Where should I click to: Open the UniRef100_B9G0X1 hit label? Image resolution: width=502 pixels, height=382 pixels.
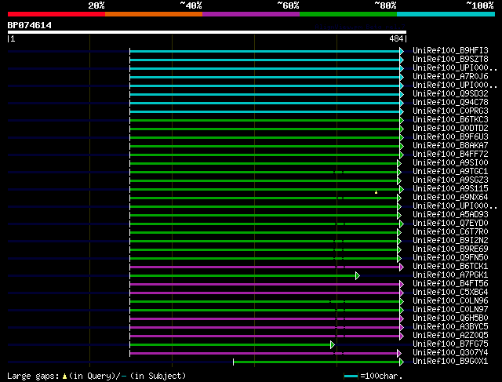450,362
